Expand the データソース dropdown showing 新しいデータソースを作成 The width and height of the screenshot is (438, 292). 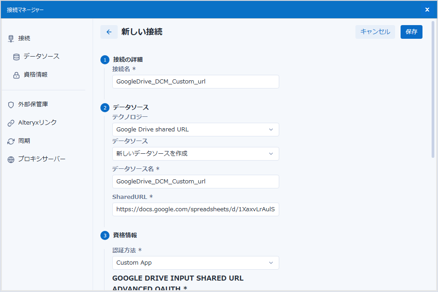[x=195, y=154]
